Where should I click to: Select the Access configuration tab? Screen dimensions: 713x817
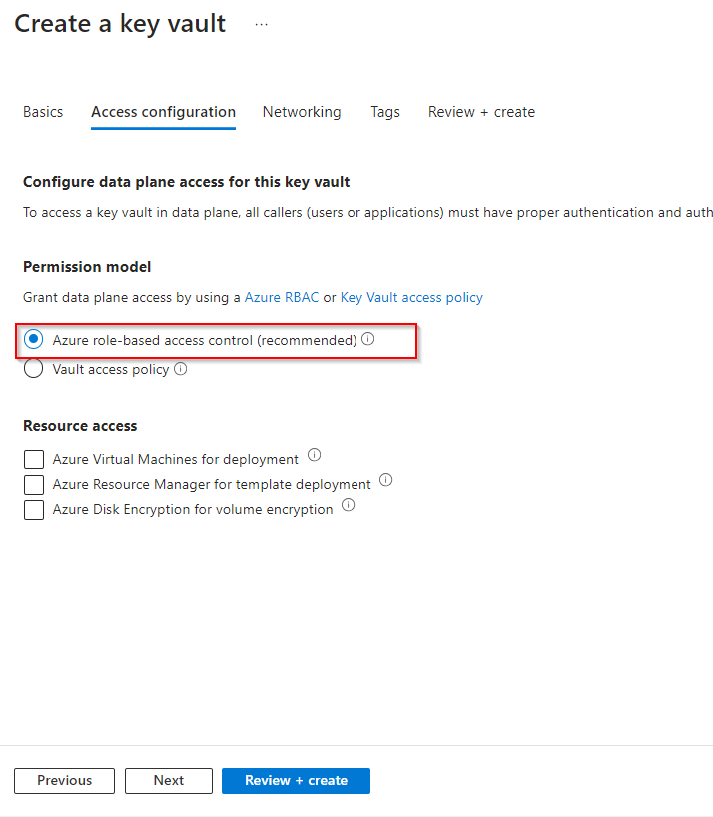coord(163,112)
